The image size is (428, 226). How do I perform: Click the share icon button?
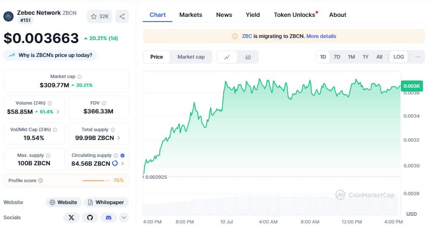(122, 16)
